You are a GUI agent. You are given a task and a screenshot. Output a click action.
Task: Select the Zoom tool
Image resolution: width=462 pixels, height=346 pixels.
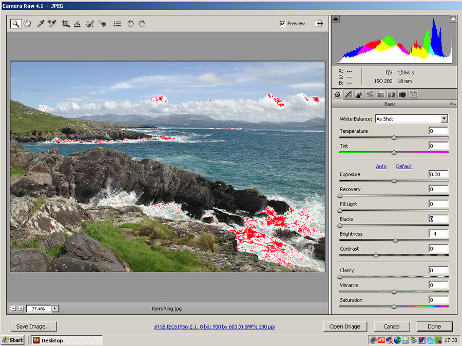click(x=16, y=24)
